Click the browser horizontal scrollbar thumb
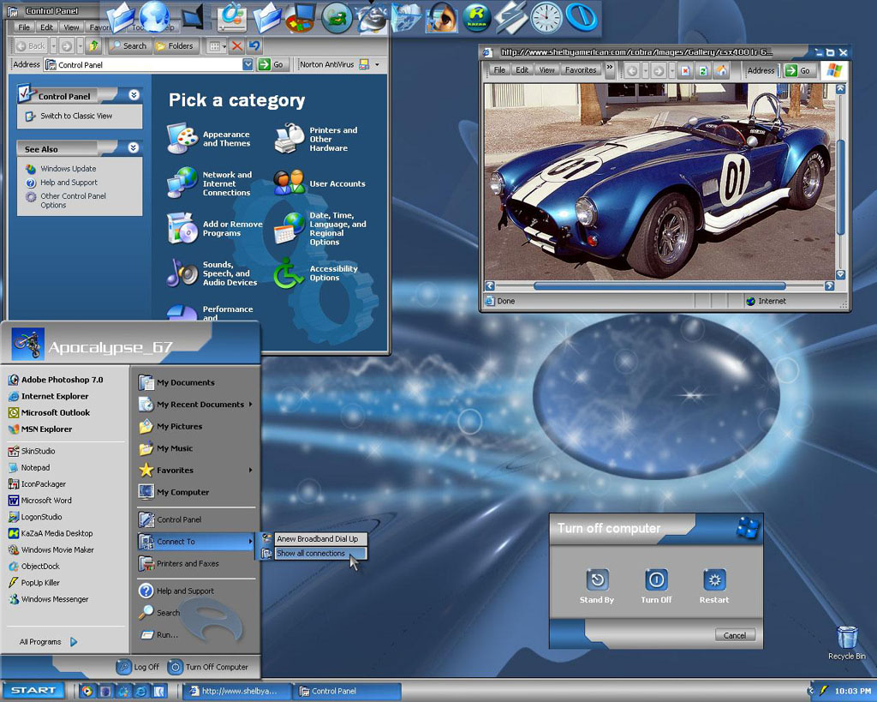Screen dimensions: 877x702 [659, 286]
